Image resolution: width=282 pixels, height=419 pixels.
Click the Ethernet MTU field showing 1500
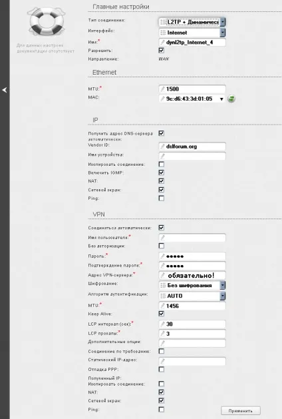click(x=192, y=89)
